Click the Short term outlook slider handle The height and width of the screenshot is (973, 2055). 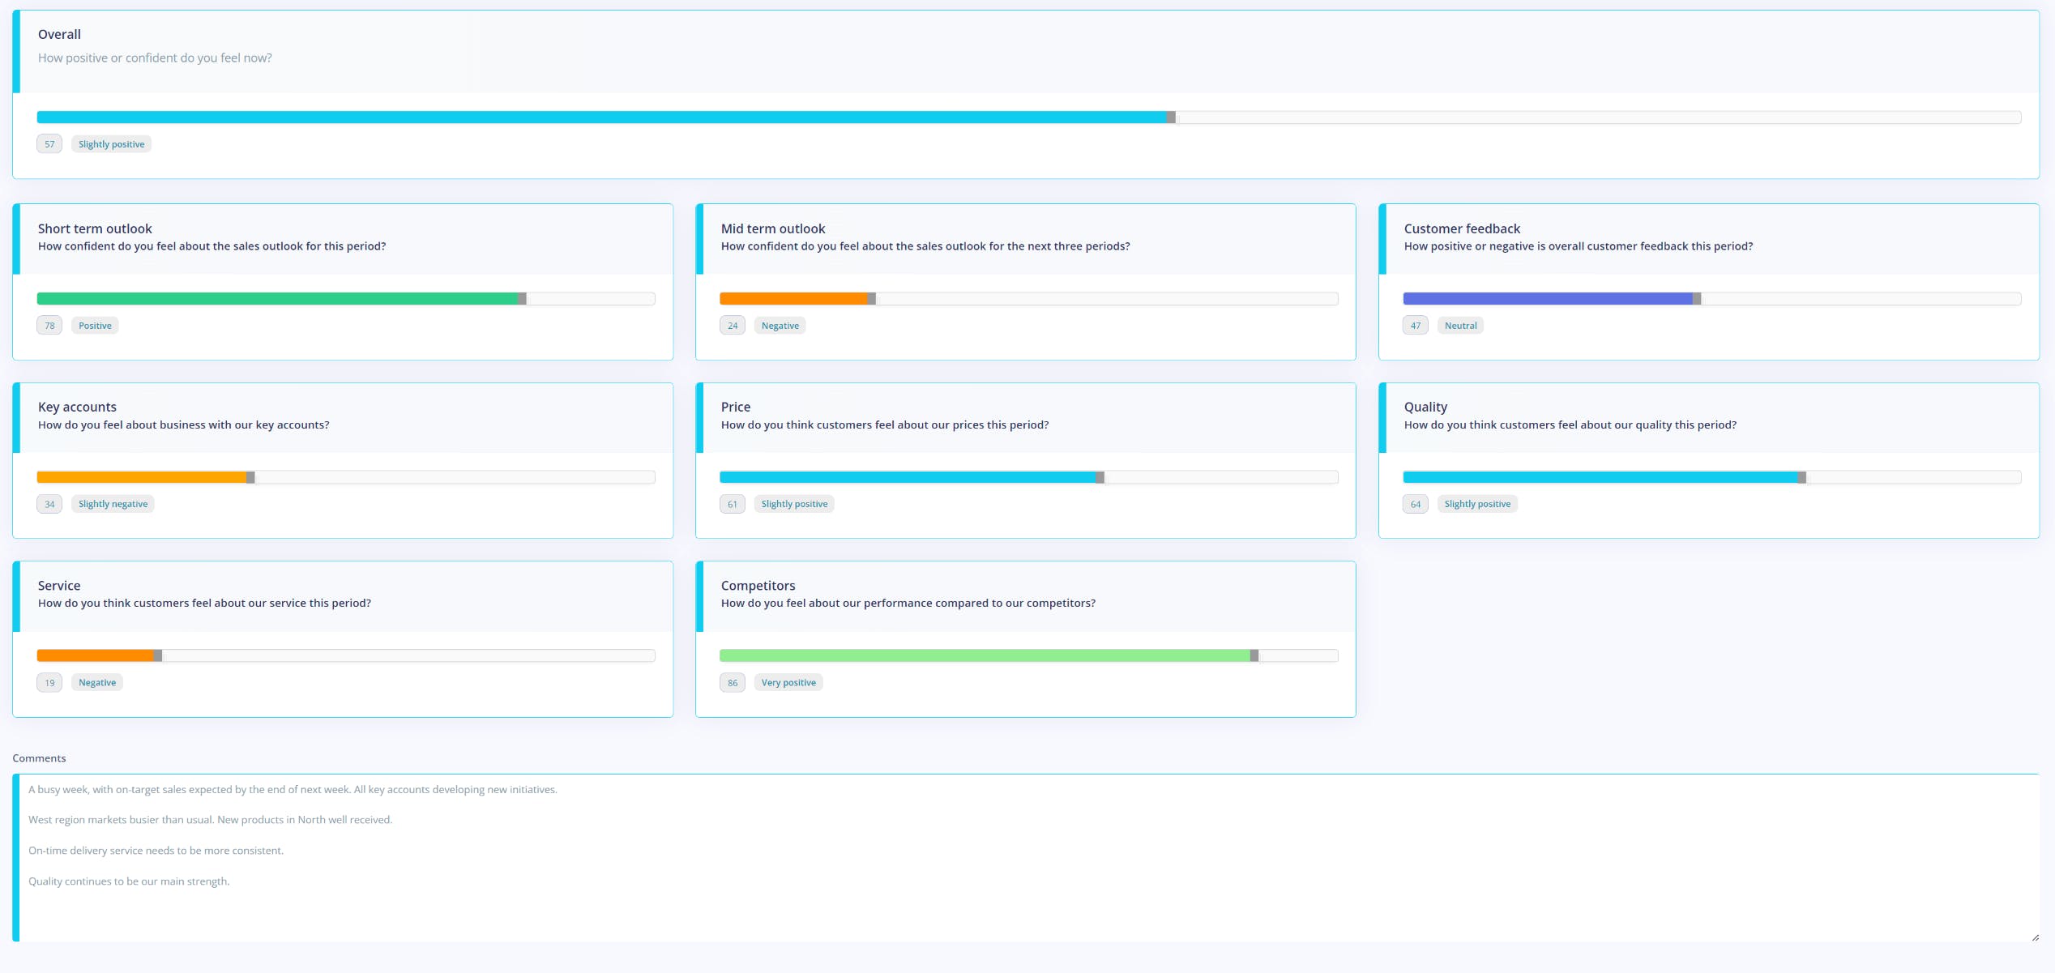point(523,299)
